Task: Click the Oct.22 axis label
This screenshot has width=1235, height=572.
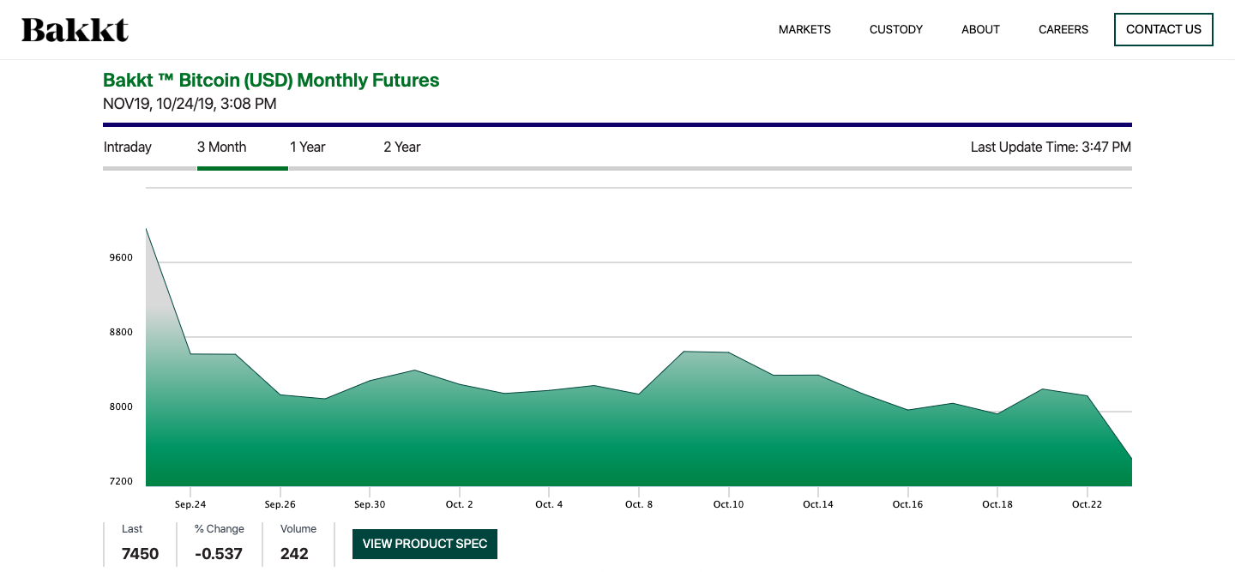Action: click(1087, 504)
